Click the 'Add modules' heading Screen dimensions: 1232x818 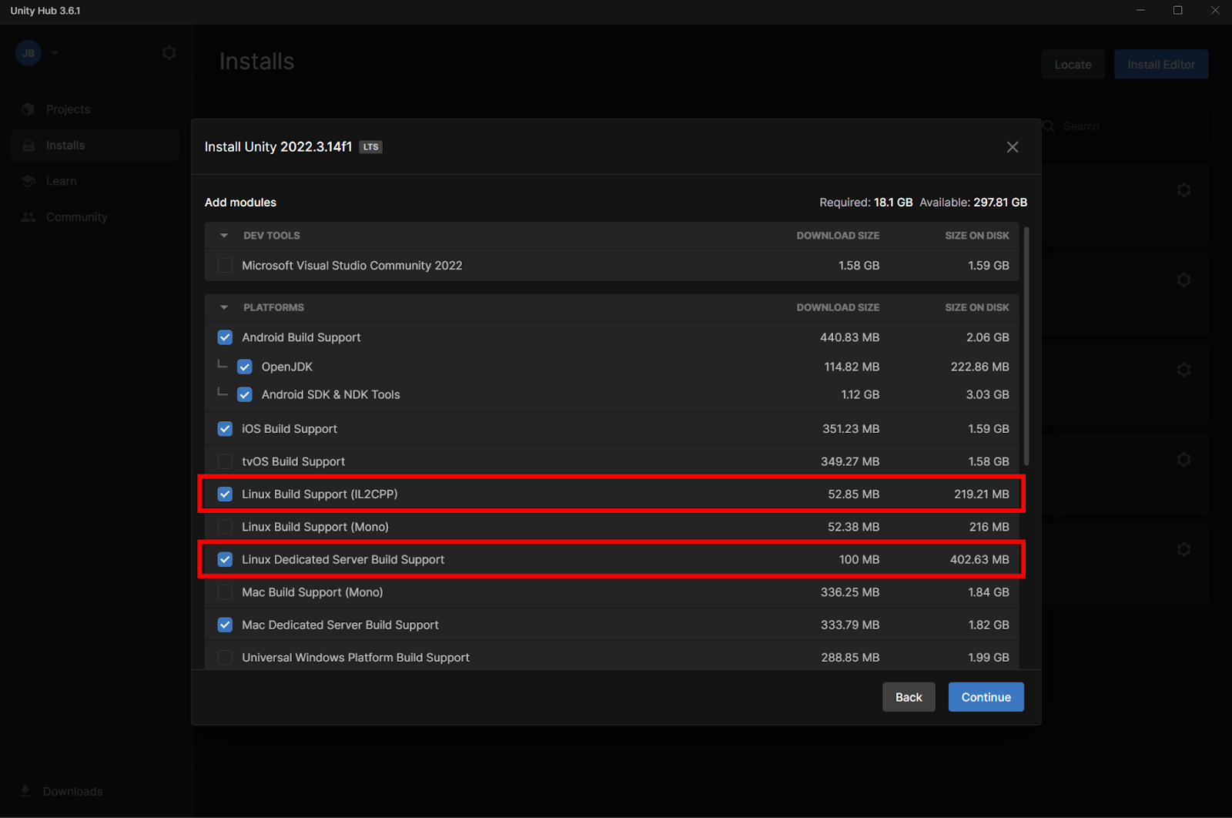[x=240, y=203]
